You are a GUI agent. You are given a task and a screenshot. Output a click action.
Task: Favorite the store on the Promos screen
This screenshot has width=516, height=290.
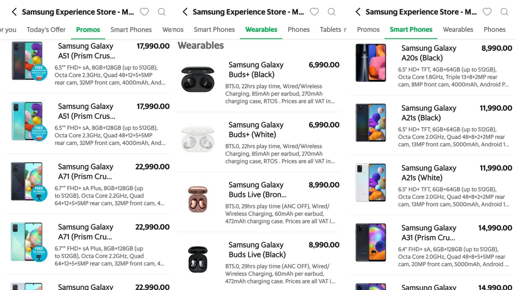tap(144, 12)
